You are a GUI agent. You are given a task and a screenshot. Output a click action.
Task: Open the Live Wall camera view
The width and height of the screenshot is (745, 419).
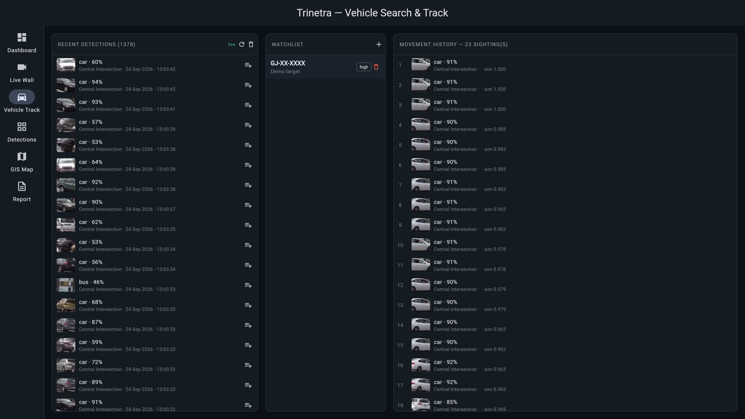pos(22,72)
